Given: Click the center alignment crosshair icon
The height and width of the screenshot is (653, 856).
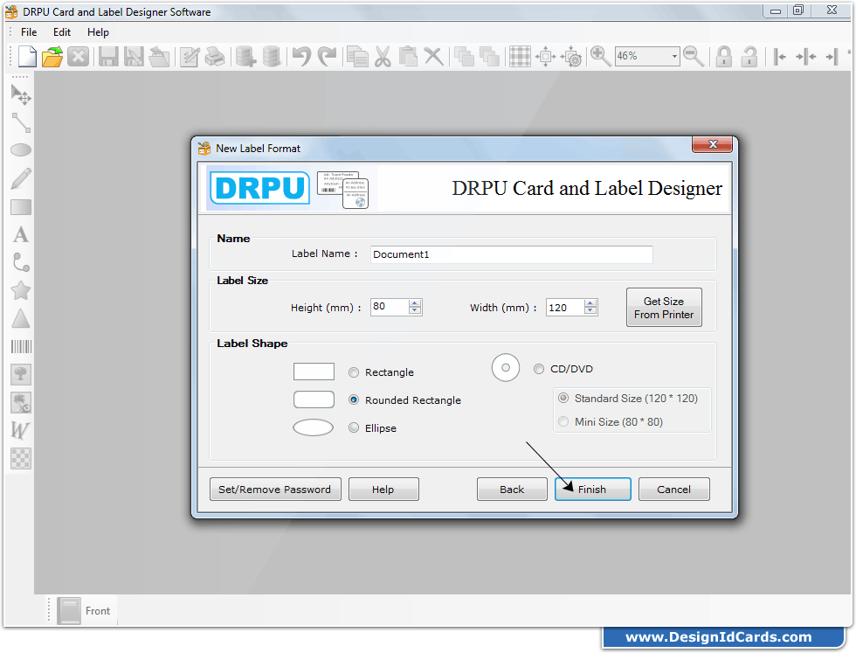Looking at the screenshot, I should 545,56.
